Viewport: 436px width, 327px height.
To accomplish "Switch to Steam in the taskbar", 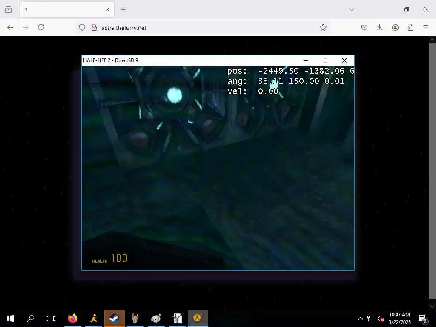I will coord(114,318).
